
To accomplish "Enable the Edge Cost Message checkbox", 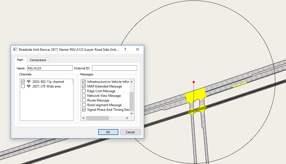I will pos(84,91).
